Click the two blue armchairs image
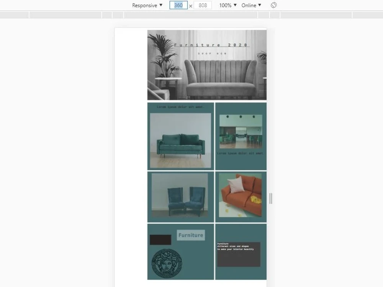The image size is (383, 287). (x=180, y=195)
